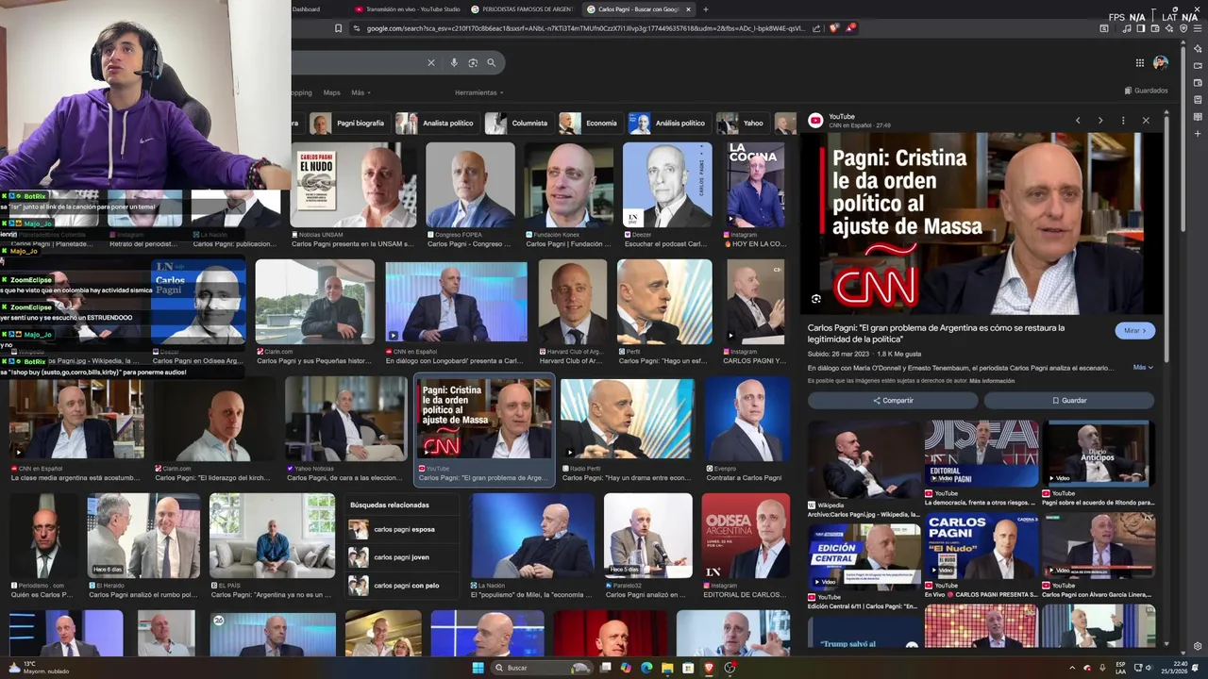Switch to Maps search tab
The width and height of the screenshot is (1208, 679).
[331, 92]
